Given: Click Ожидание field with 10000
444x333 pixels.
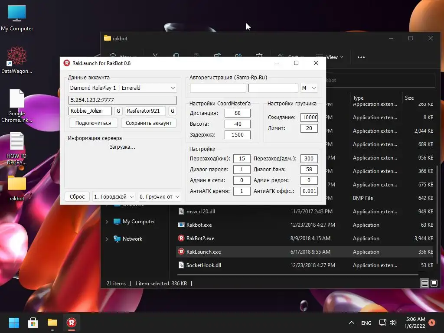Looking at the screenshot, I should tap(309, 117).
